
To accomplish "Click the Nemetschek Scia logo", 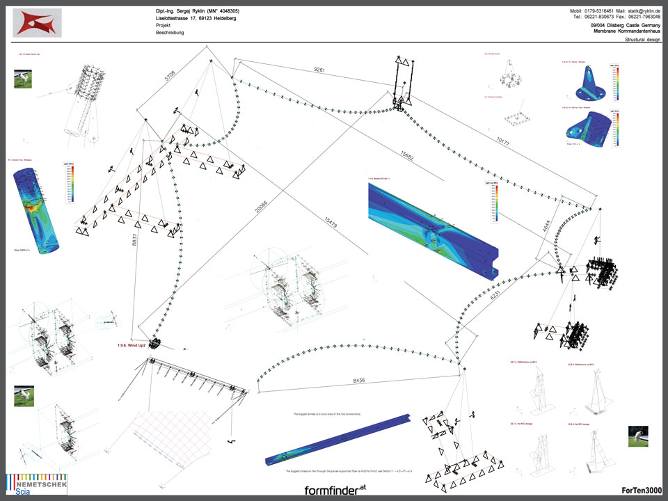I will pos(28,482).
